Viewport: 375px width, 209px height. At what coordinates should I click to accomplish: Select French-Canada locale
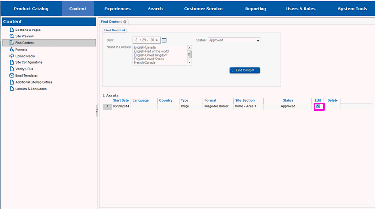click(145, 62)
